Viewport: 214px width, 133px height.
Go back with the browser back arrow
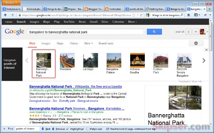[x=5, y=15]
